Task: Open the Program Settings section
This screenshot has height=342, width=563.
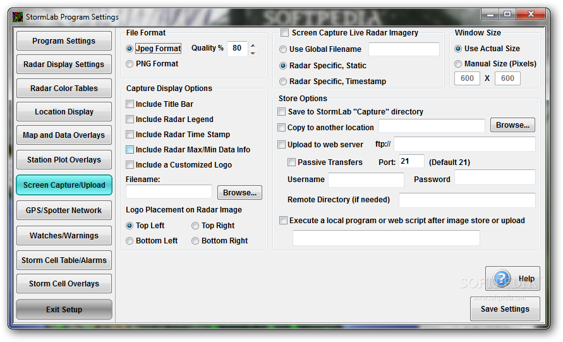Action: 64,41
